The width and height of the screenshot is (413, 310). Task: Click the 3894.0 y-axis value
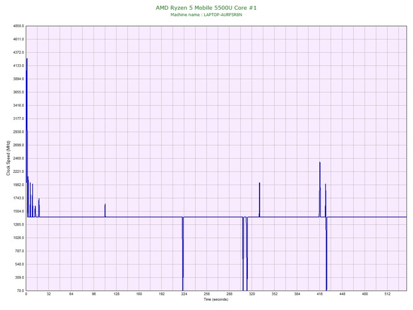18,79
